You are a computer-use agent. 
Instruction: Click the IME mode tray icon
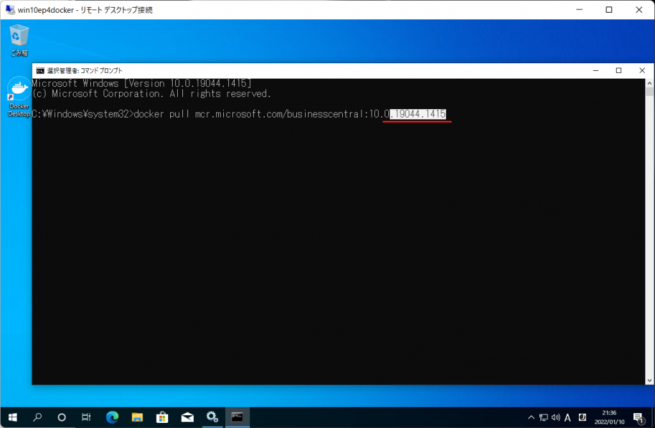tap(582, 417)
